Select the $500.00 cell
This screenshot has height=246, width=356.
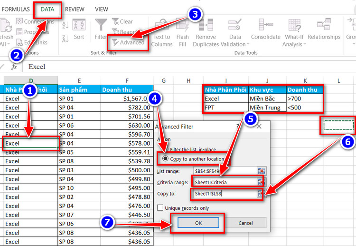[x=127, y=170]
